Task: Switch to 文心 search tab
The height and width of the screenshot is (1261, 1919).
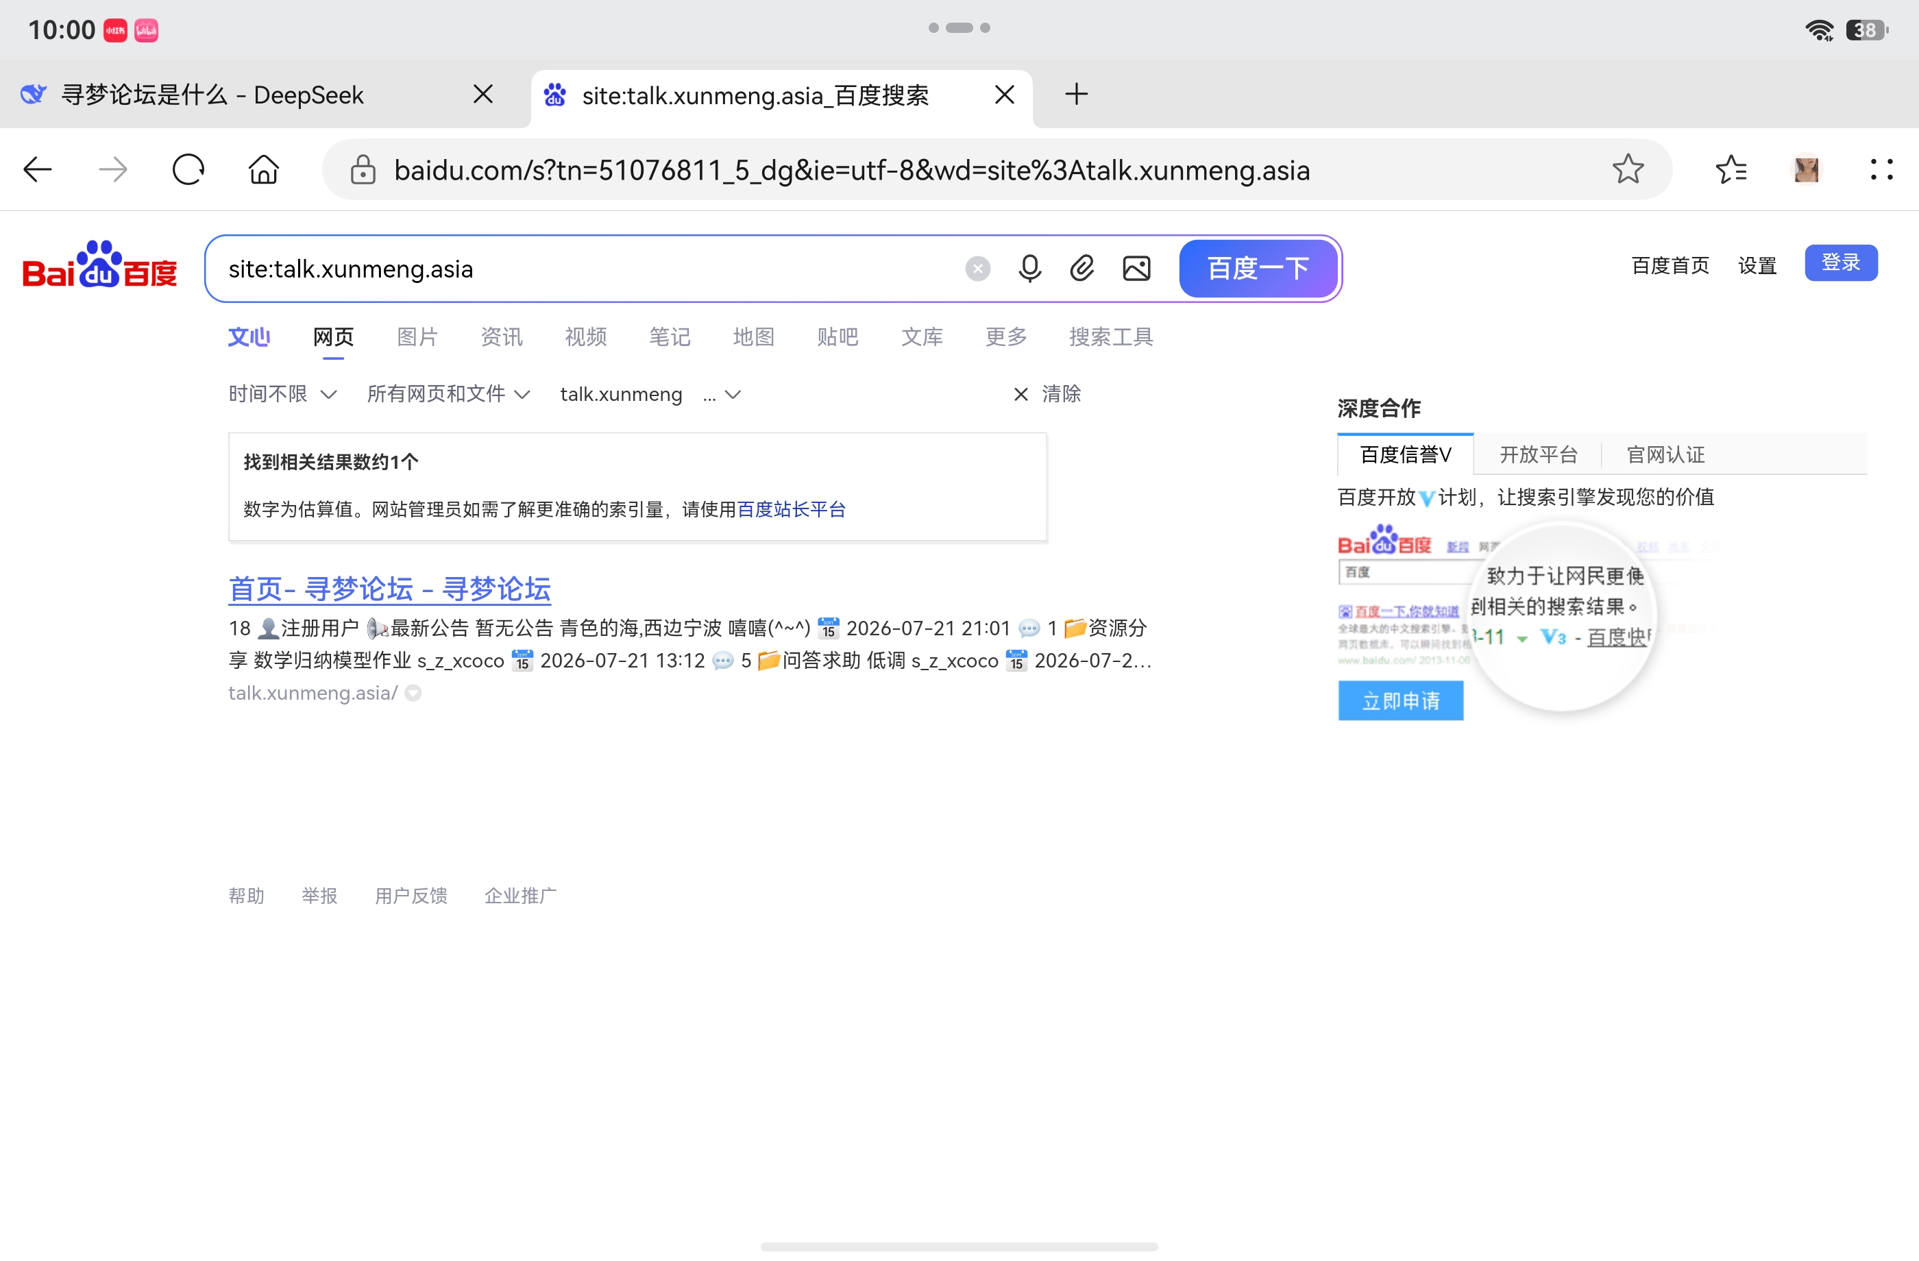Action: (248, 337)
